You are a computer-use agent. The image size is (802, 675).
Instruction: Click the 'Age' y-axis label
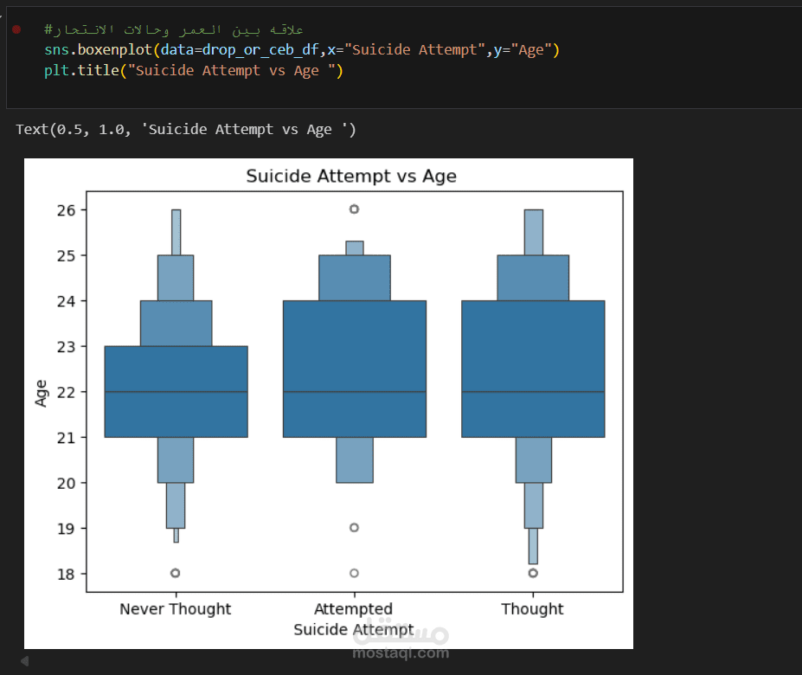pyautogui.click(x=42, y=392)
